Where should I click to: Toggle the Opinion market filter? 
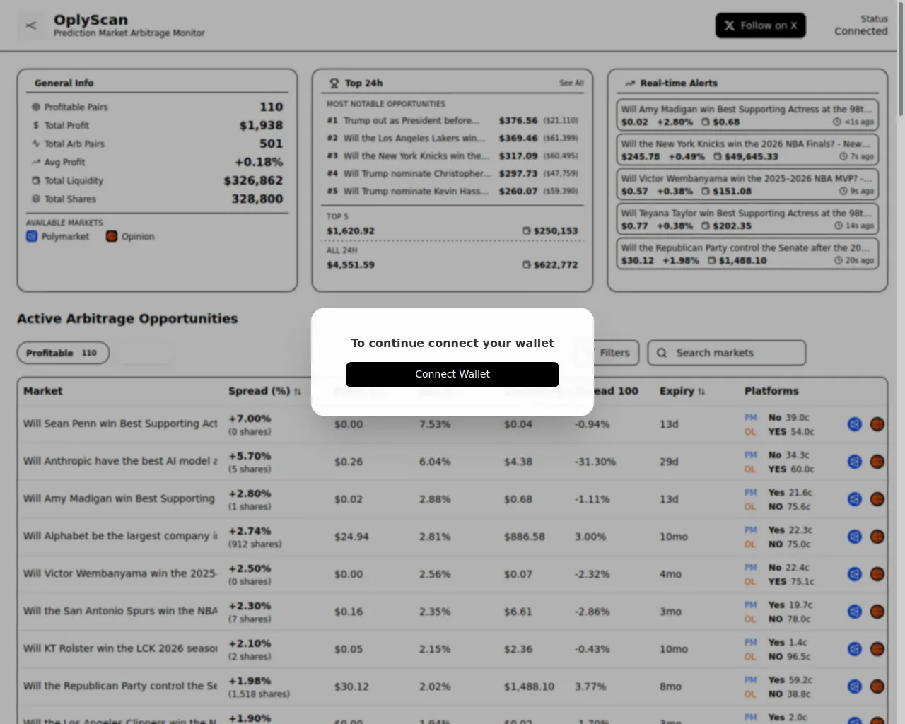(x=130, y=237)
